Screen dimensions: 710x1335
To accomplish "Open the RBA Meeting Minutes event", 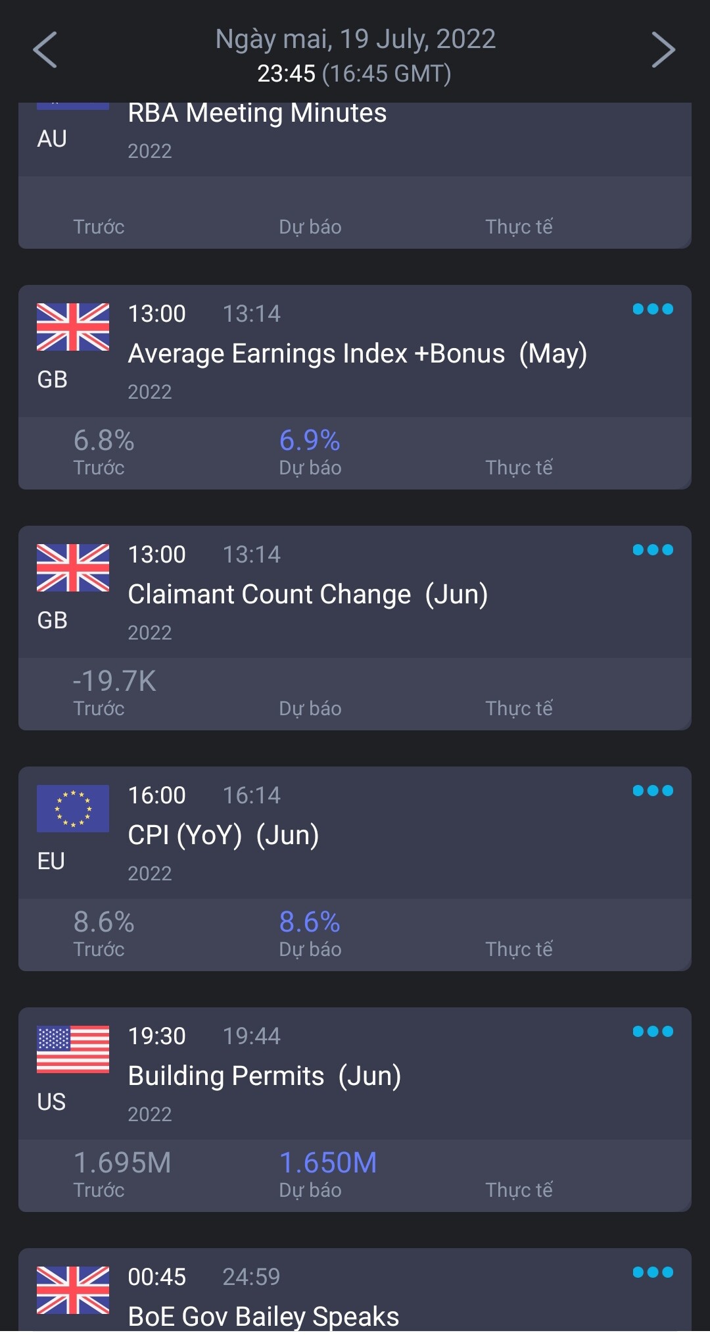I will (257, 113).
